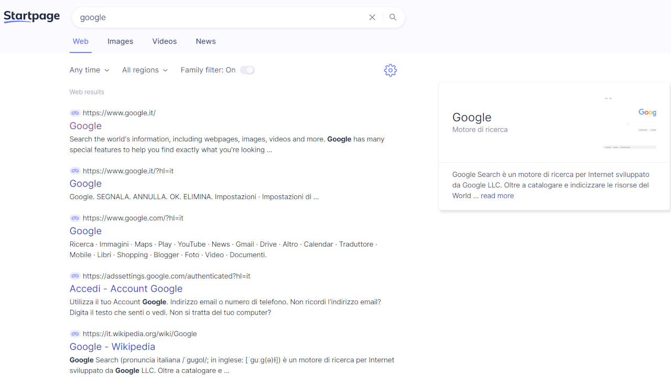Click snippet starting Search the world's information
This screenshot has height=377, width=671.
click(227, 145)
